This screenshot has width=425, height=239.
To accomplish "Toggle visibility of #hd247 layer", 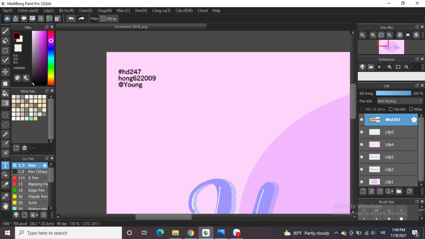I will click(x=361, y=120).
